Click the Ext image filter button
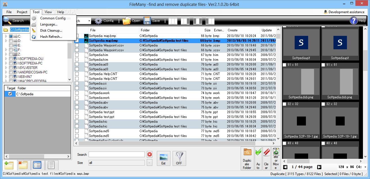The image size is (370, 179). click(x=163, y=159)
